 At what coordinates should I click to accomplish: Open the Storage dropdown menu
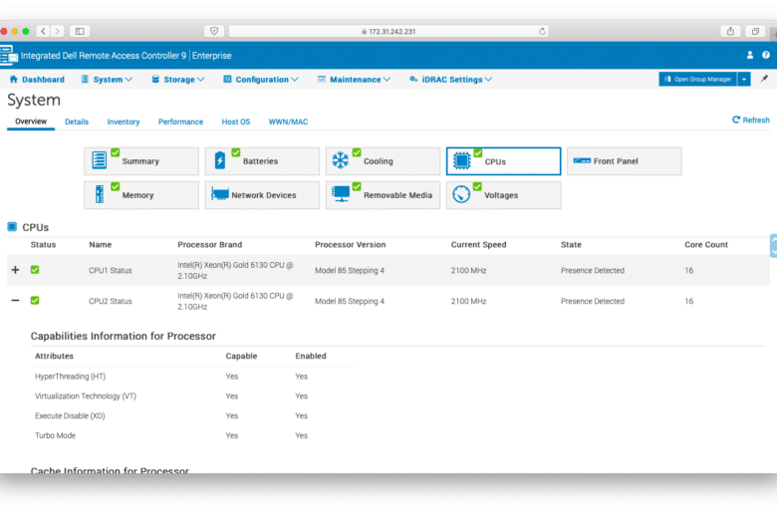tap(178, 80)
